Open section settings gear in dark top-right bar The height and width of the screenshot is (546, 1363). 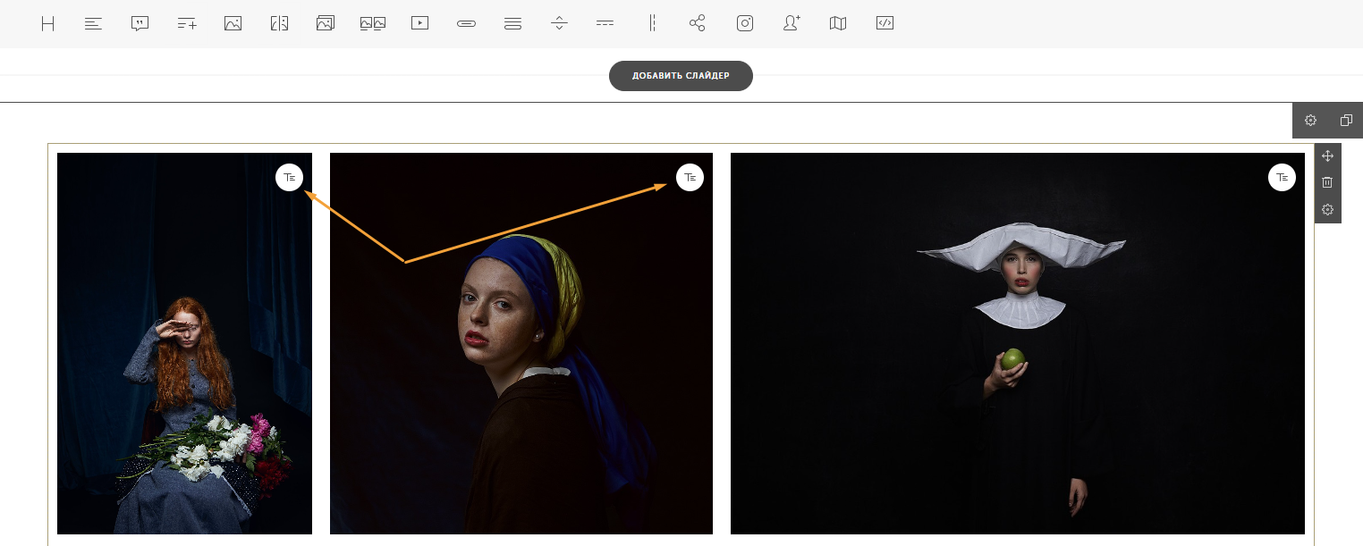tap(1310, 121)
